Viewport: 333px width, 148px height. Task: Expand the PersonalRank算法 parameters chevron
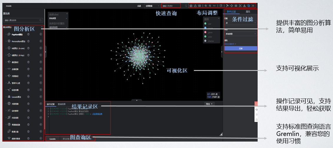click(x=6, y=41)
